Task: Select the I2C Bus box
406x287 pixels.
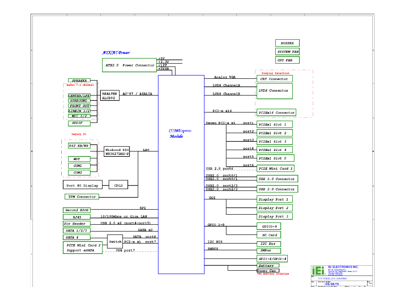Action: pos(269,244)
